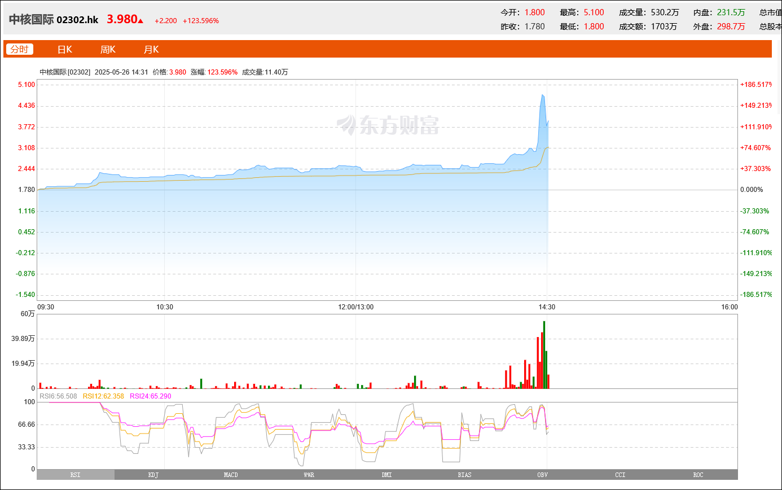Click the 昨收 previous close value 1.780
Viewport: 782px width, 490px height.
535,27
